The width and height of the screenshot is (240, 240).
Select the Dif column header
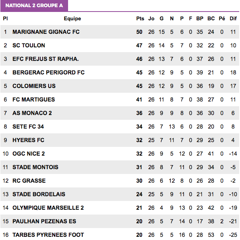coord(233,19)
